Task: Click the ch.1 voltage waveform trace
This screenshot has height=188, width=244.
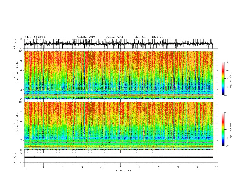Action: [119, 44]
